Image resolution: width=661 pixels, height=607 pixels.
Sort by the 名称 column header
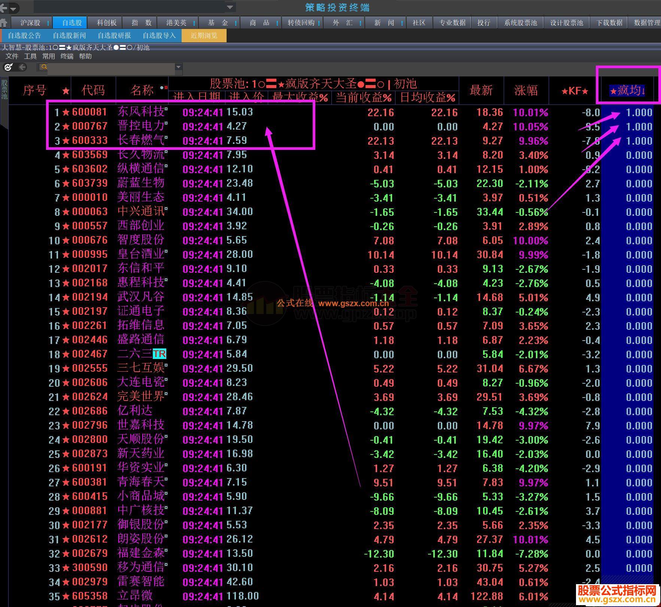click(x=142, y=90)
